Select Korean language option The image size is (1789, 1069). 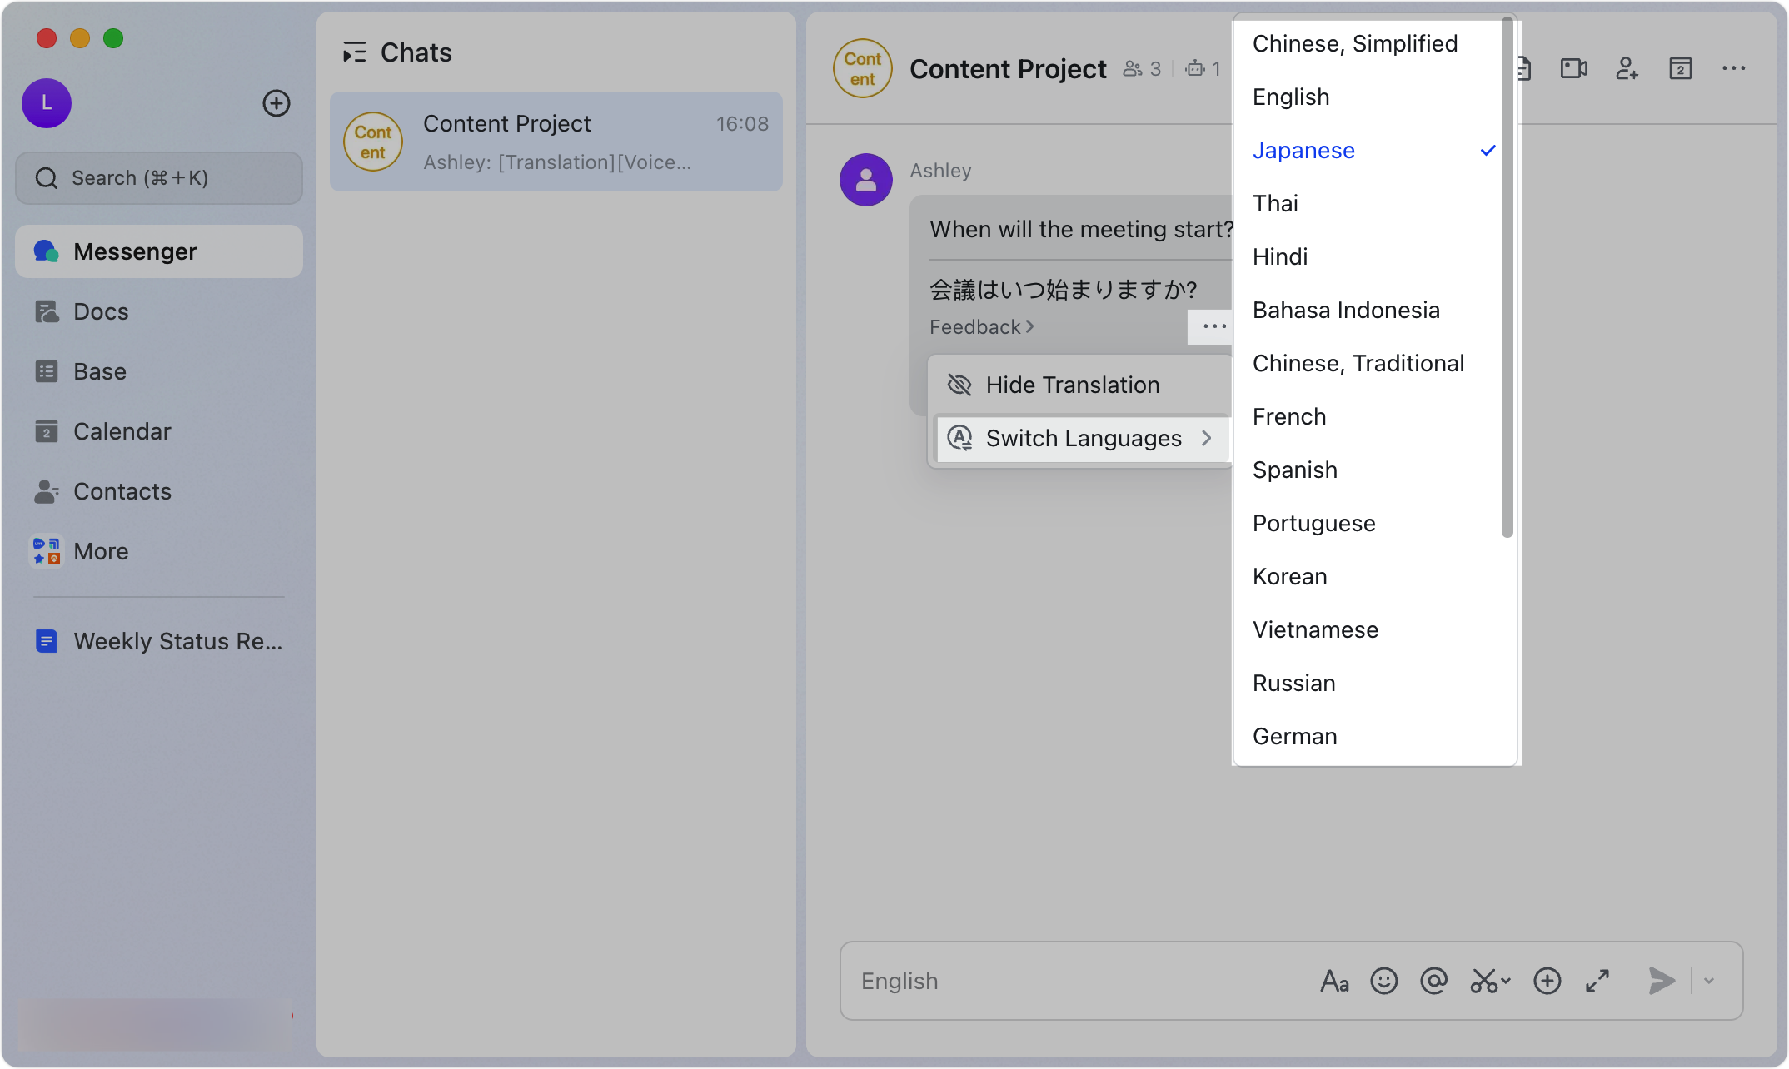click(1374, 576)
